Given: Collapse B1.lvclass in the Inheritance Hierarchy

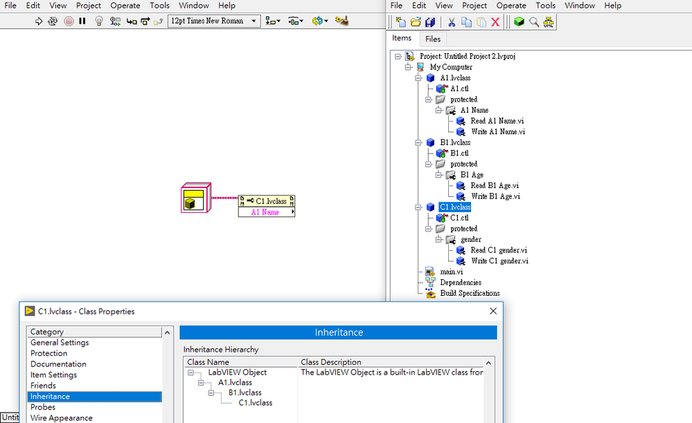Looking at the screenshot, I should click(x=211, y=393).
